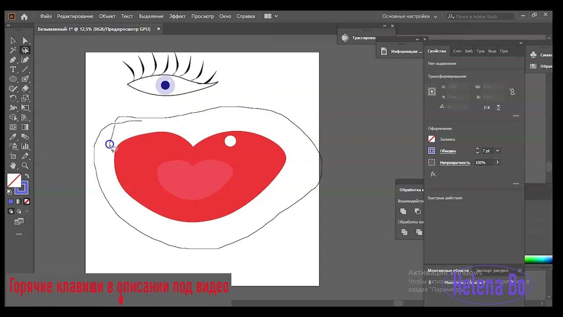Open Символы panel button on right dock
Viewport: 563px width, 317px height.
click(541, 55)
